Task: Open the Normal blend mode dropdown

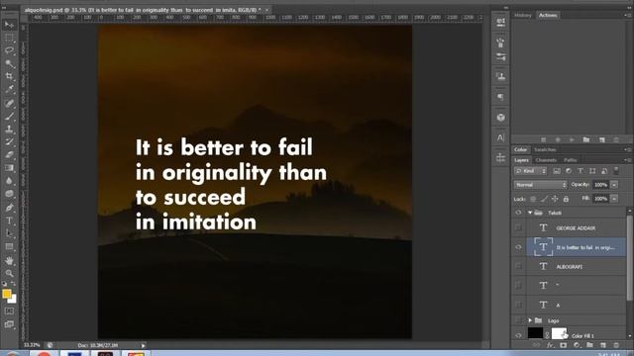Action: click(x=540, y=185)
